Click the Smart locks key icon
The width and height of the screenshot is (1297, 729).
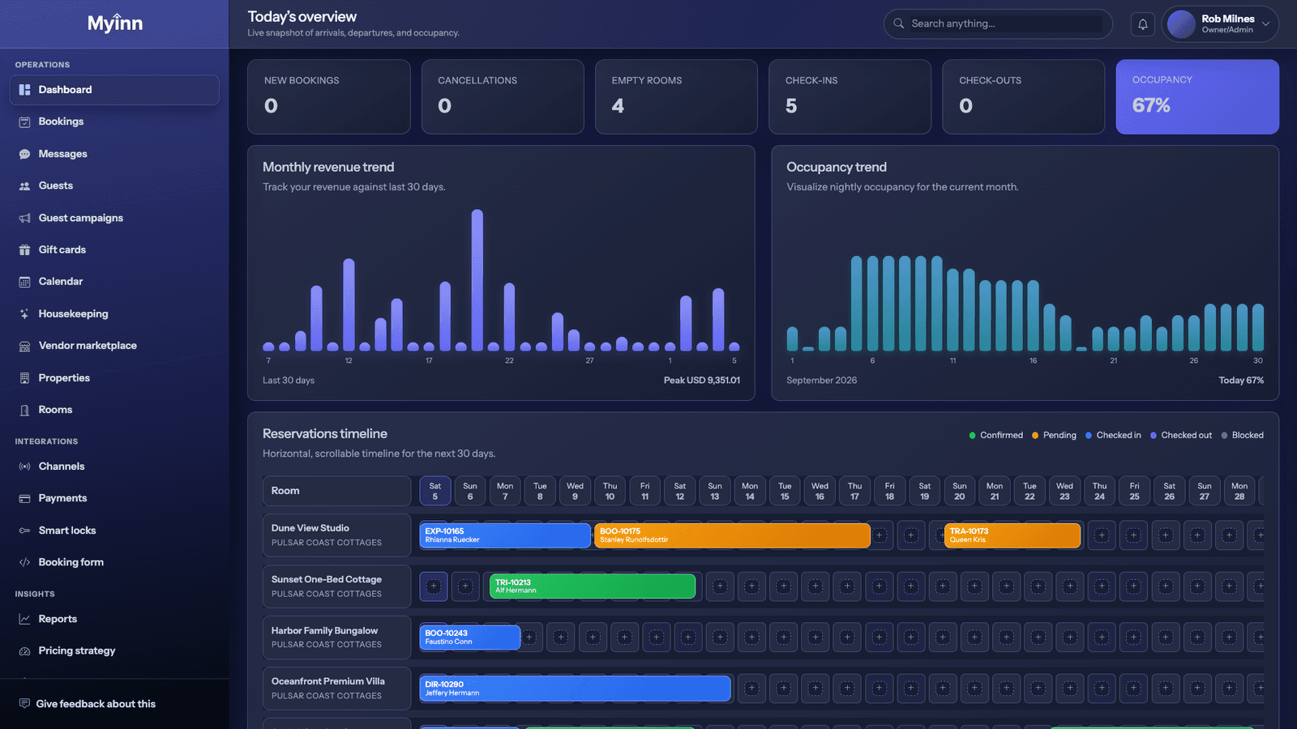[x=24, y=531]
